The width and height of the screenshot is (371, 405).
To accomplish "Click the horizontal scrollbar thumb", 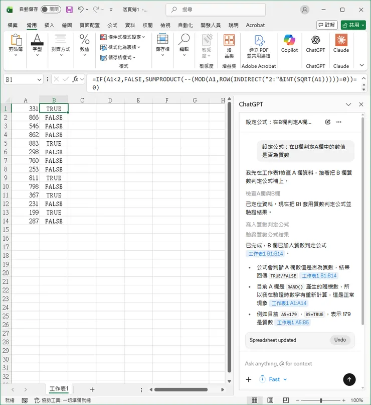I will tap(181, 390).
